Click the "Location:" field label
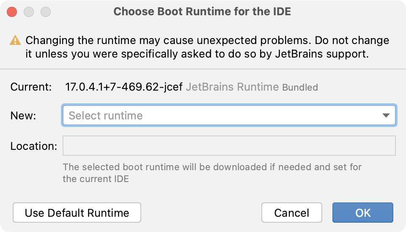Viewport: 406px width, 232px height. 33,146
